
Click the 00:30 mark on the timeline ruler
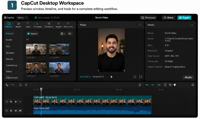[119, 90]
